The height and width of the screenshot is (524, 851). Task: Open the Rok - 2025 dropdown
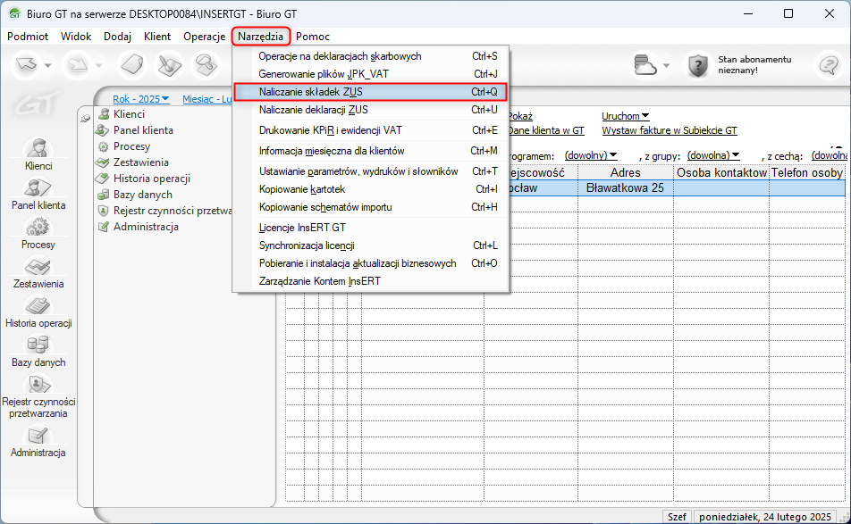(141, 99)
